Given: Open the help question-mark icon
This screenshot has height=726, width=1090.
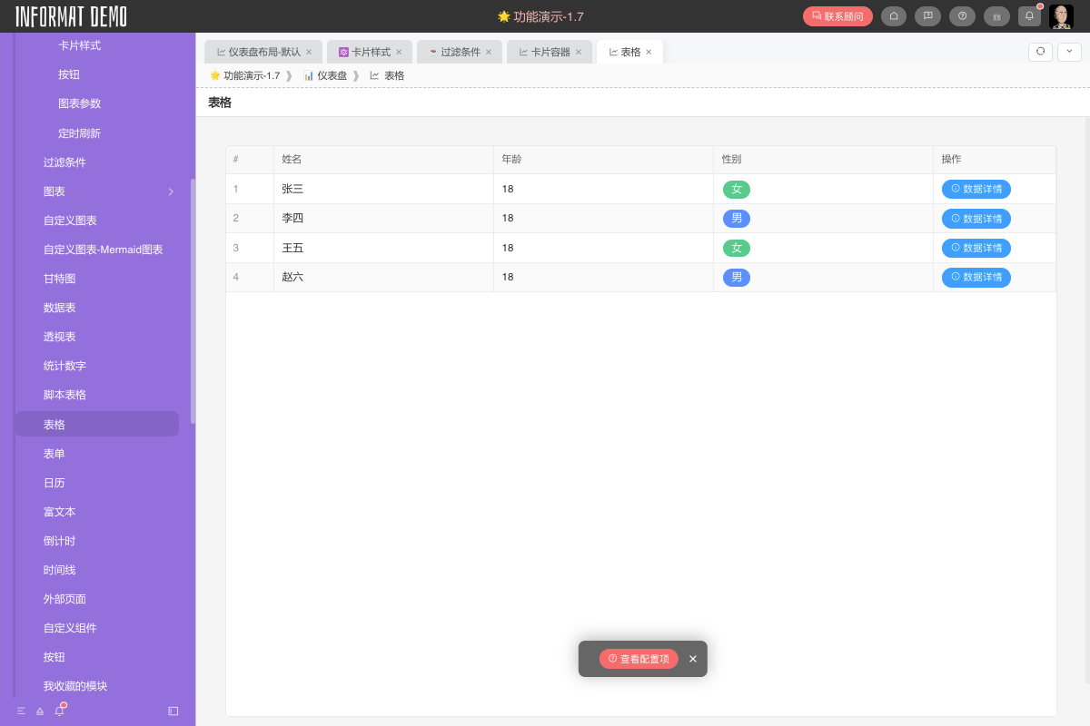Looking at the screenshot, I should pyautogui.click(x=962, y=16).
